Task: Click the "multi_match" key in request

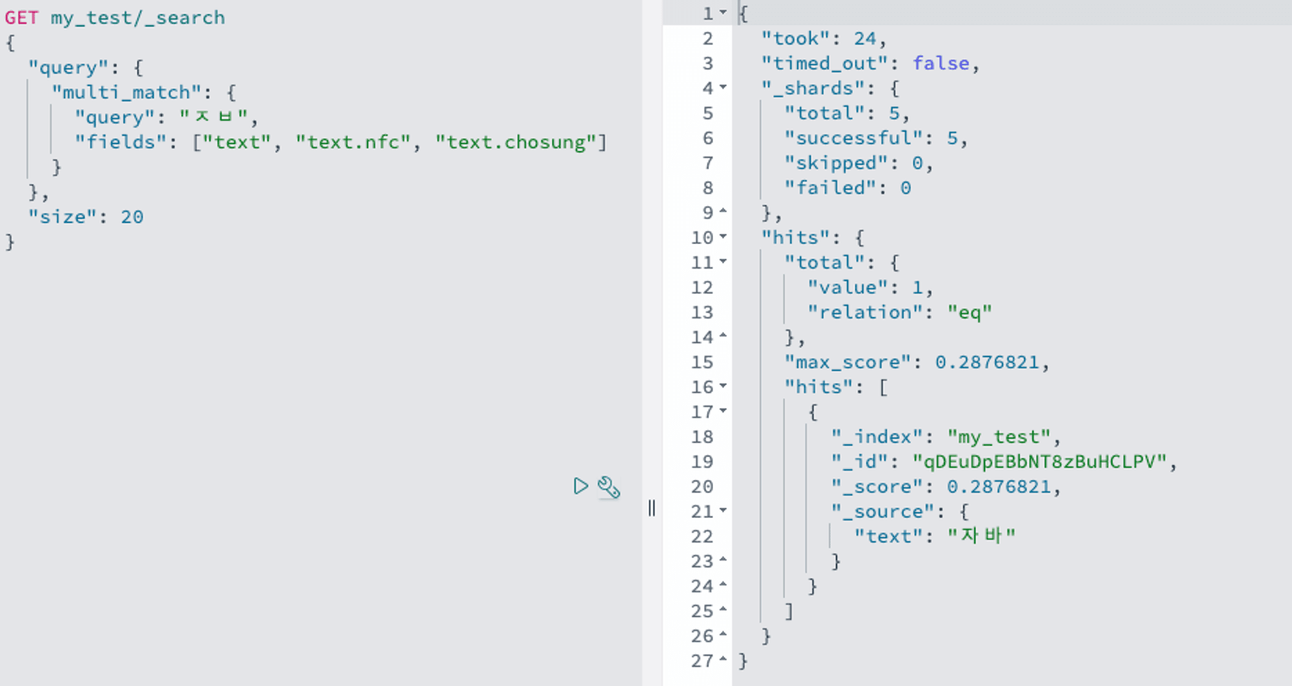Action: tap(126, 92)
